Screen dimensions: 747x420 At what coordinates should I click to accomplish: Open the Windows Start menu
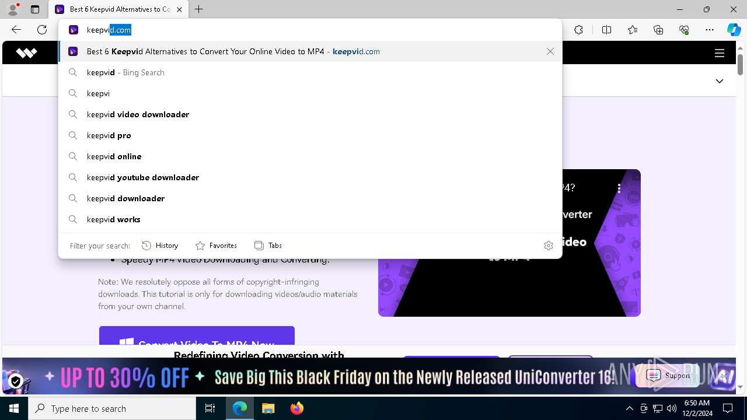[x=14, y=408]
